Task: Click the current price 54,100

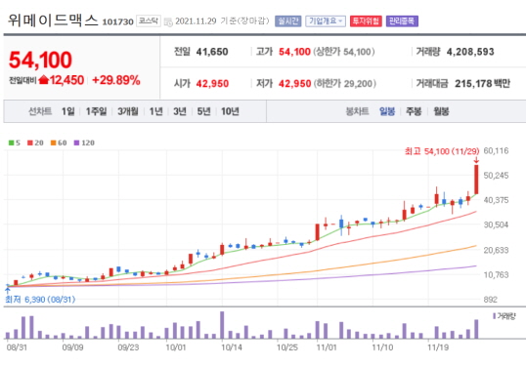Action: (40, 60)
